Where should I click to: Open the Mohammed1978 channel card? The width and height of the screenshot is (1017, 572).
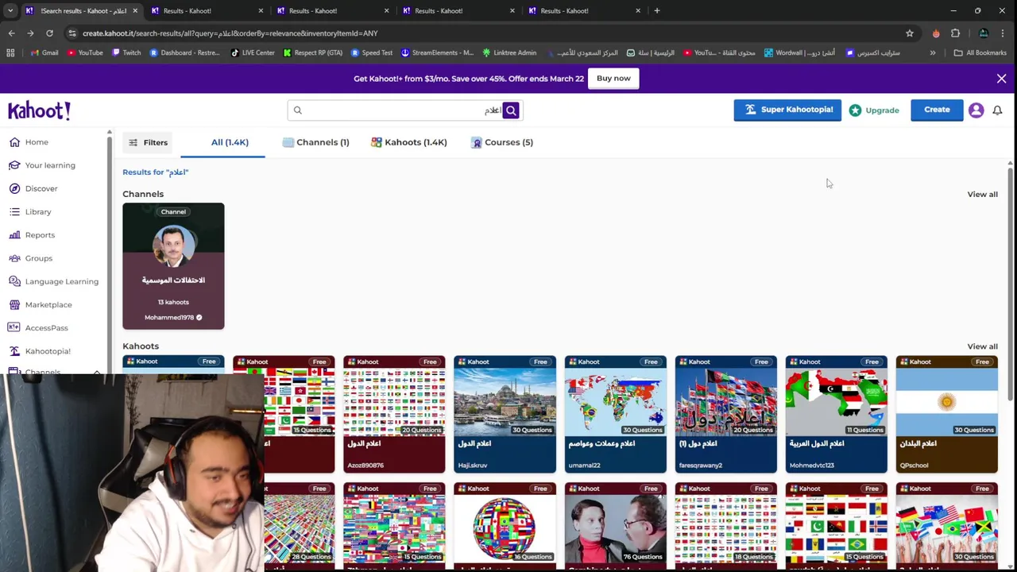click(173, 266)
